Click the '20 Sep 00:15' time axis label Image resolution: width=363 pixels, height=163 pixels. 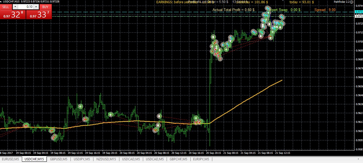tap(127, 152)
